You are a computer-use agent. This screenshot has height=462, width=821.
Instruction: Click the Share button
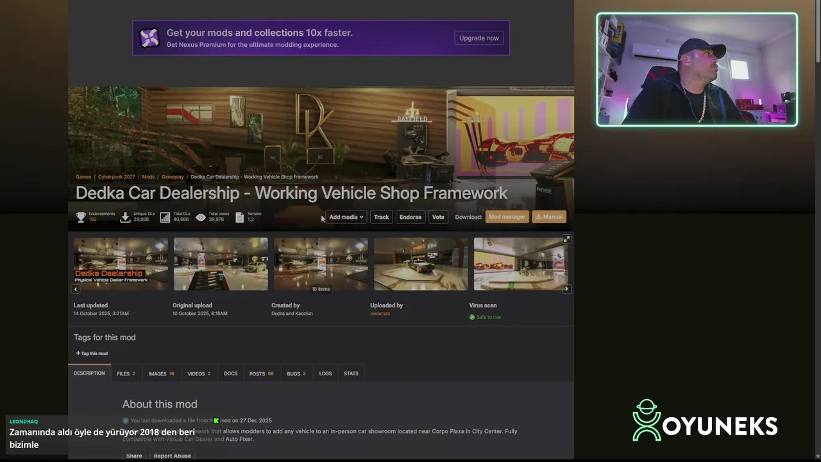[x=134, y=456]
